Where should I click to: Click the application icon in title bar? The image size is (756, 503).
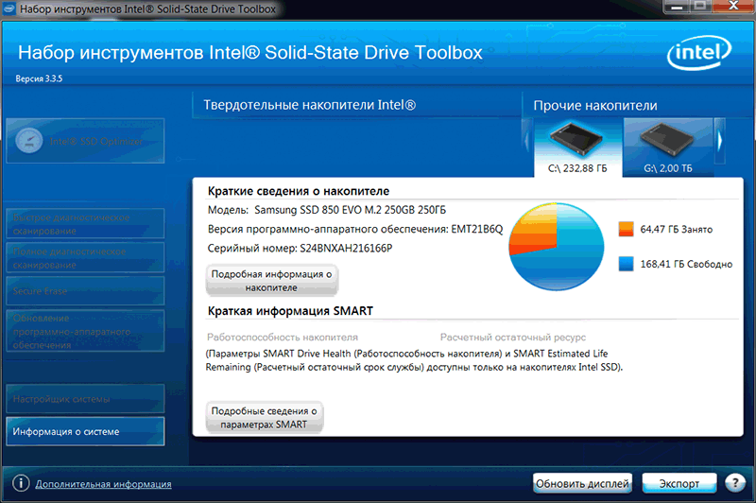(9, 9)
